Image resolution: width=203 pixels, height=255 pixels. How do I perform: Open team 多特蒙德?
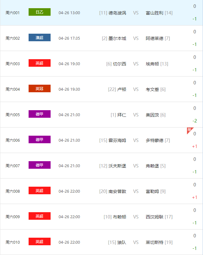point(155,140)
